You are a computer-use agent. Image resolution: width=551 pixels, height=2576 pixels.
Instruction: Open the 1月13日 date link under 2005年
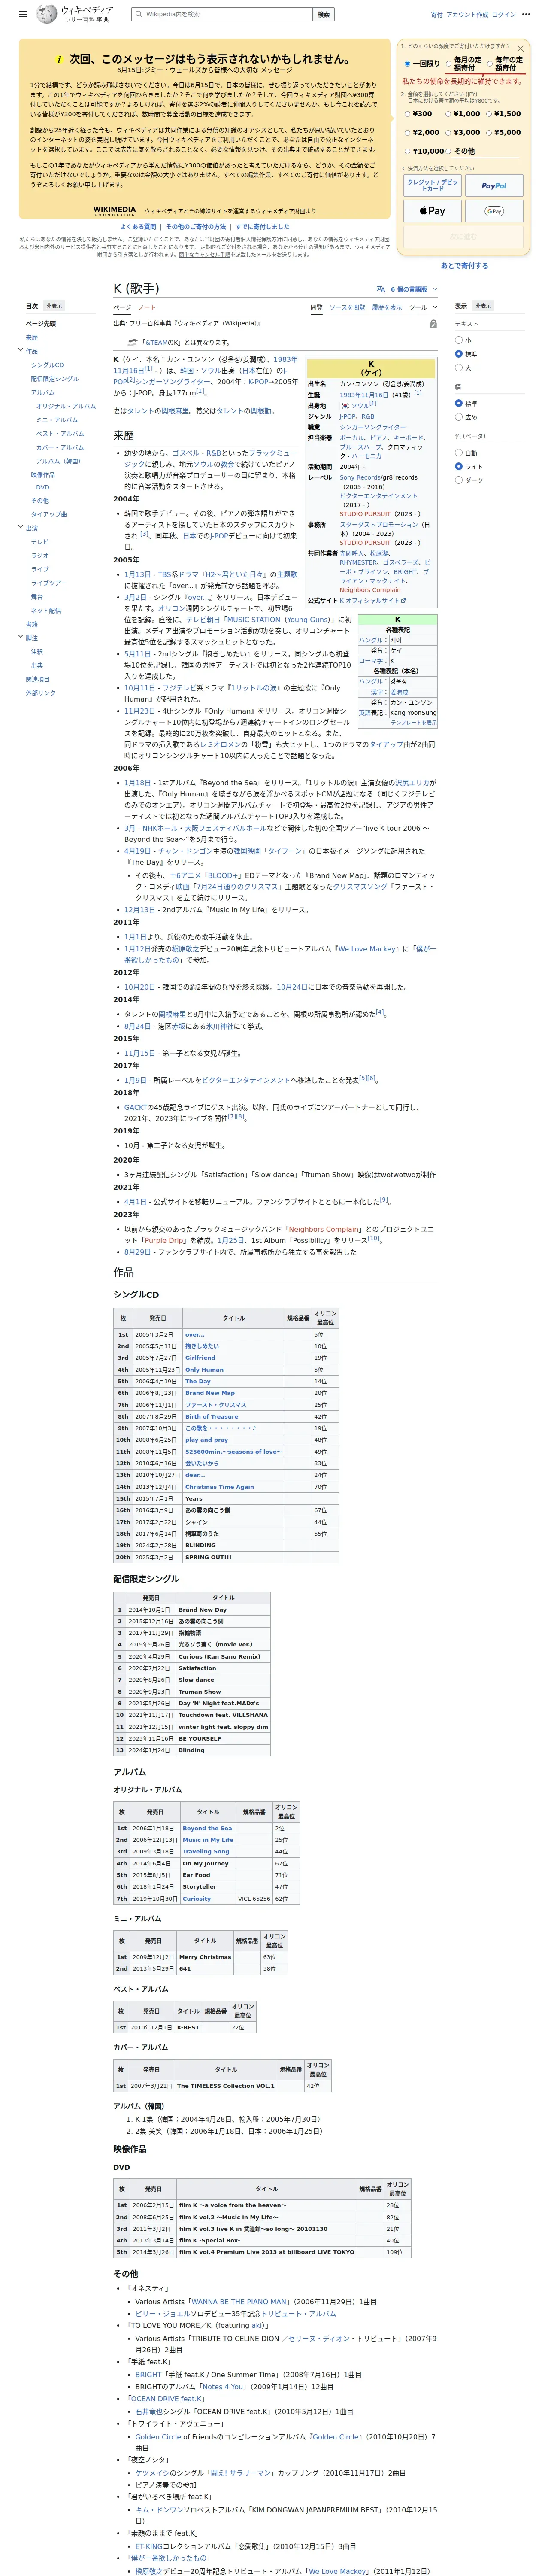(138, 575)
